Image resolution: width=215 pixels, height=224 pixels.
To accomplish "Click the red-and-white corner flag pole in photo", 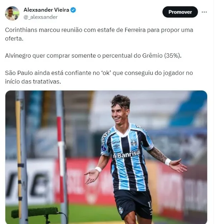I will (61, 157).
